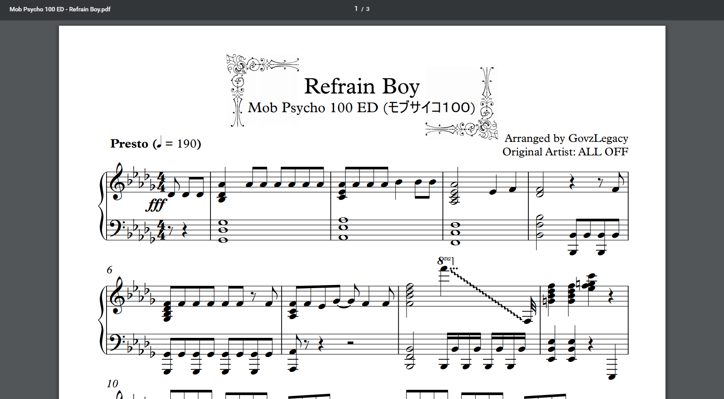Click the PDF file name in header

[x=60, y=9]
